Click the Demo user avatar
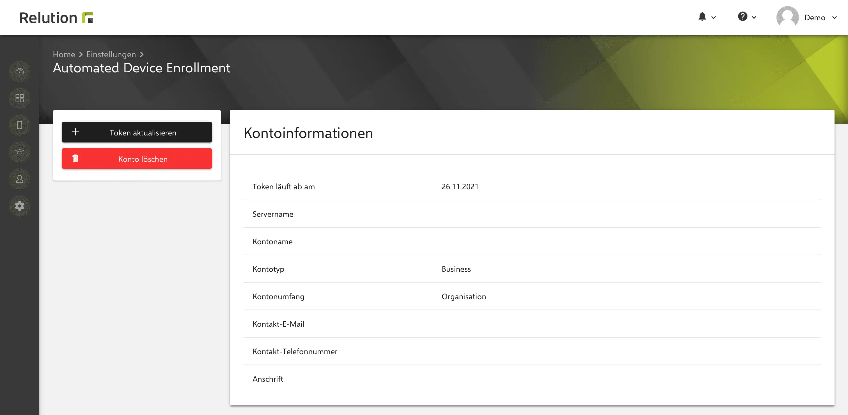The height and width of the screenshot is (415, 848). click(x=787, y=17)
